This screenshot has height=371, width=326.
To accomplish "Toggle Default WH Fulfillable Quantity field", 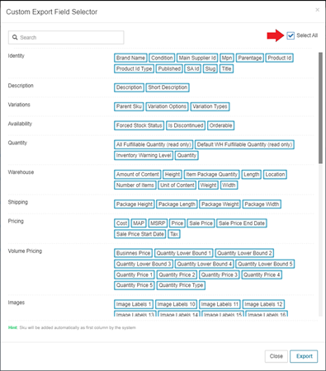I will (244, 144).
